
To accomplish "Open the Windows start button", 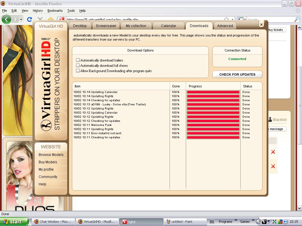I will [x=14, y=222].
